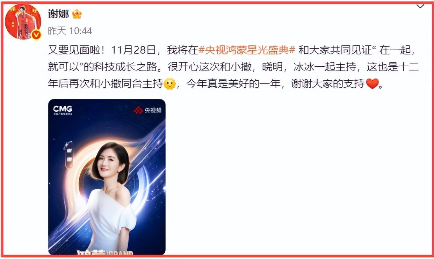Screen dimensions: 434x259
Task: Click the yellow verified V badge
Action: 36,35
